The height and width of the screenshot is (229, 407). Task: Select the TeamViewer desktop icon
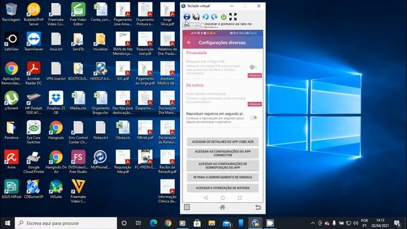[34, 41]
